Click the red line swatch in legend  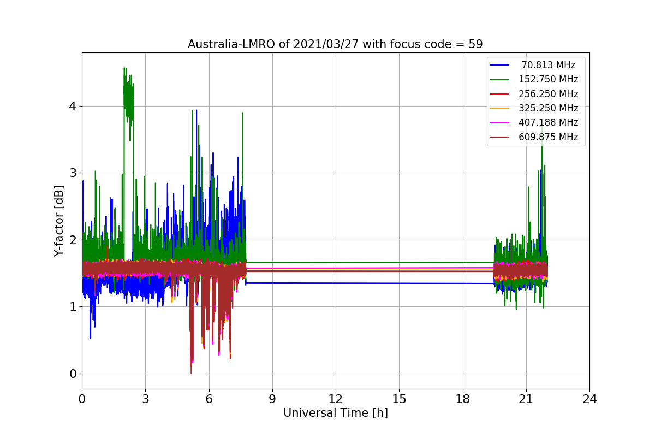point(499,94)
